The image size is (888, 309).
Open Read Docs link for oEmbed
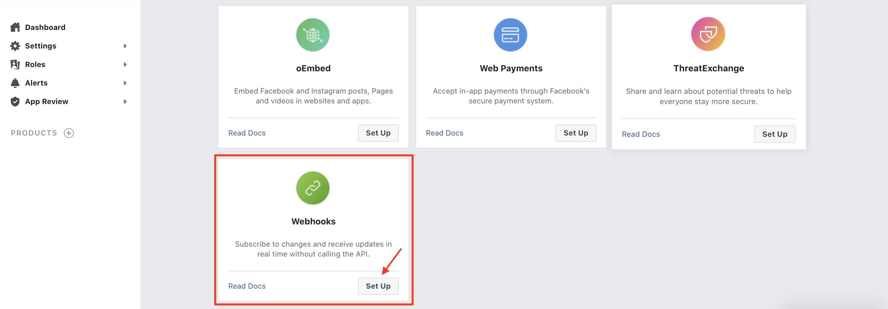tap(247, 133)
